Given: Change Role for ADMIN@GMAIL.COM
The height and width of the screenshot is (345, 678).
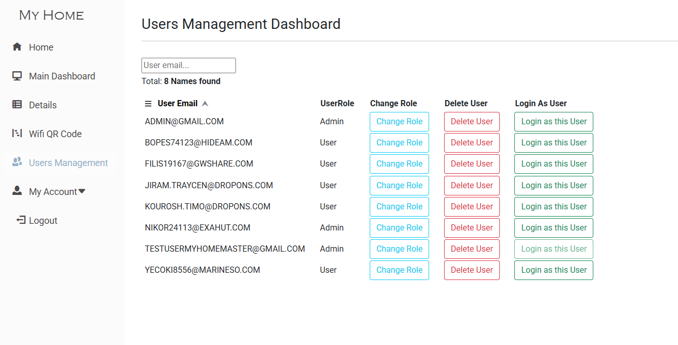Looking at the screenshot, I should (399, 122).
